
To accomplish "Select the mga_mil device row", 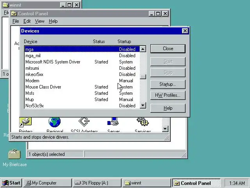I will (x=82, y=56).
